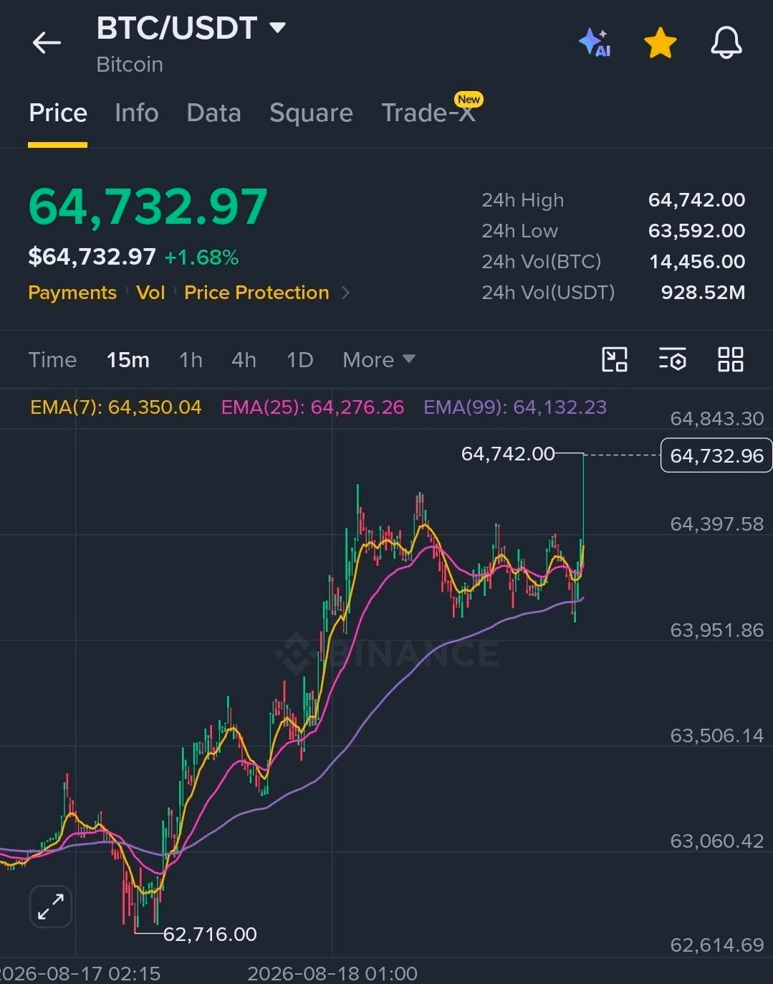This screenshot has width=773, height=984.
Task: Open chart indicator settings icon
Action: [673, 359]
